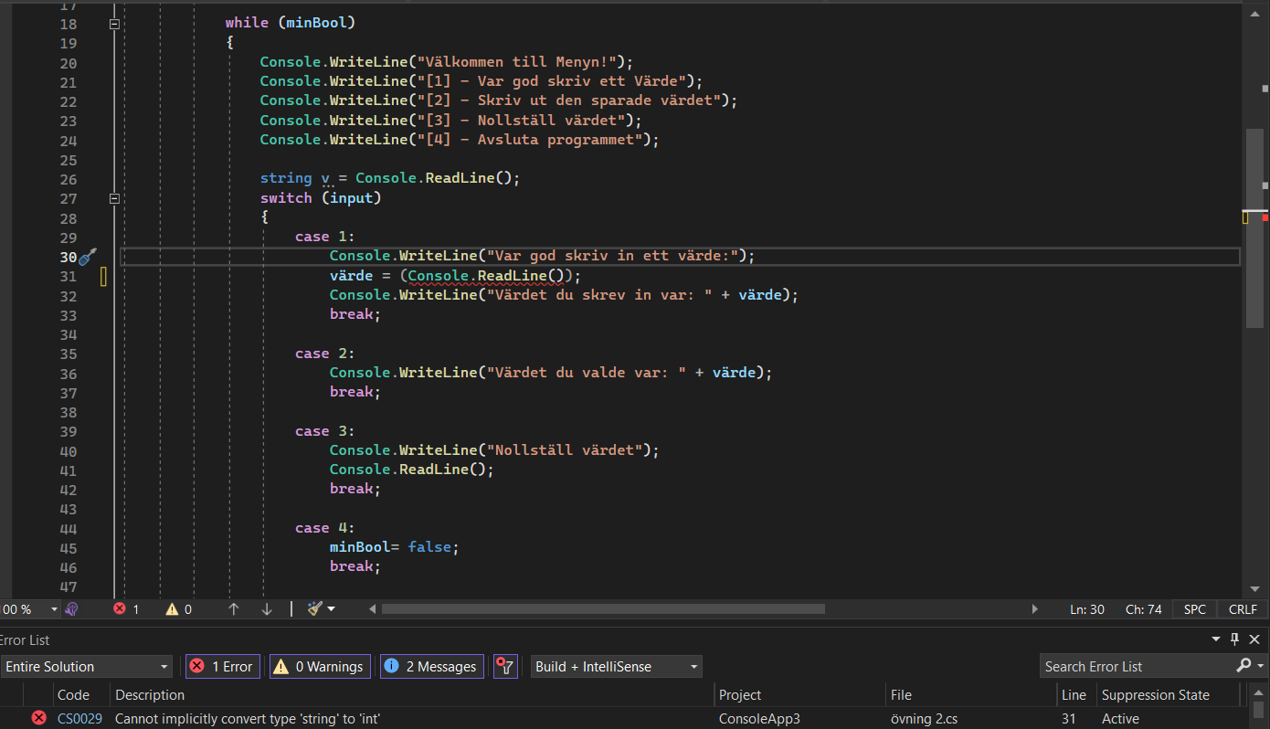Toggle the 1 Error filter button

(223, 667)
